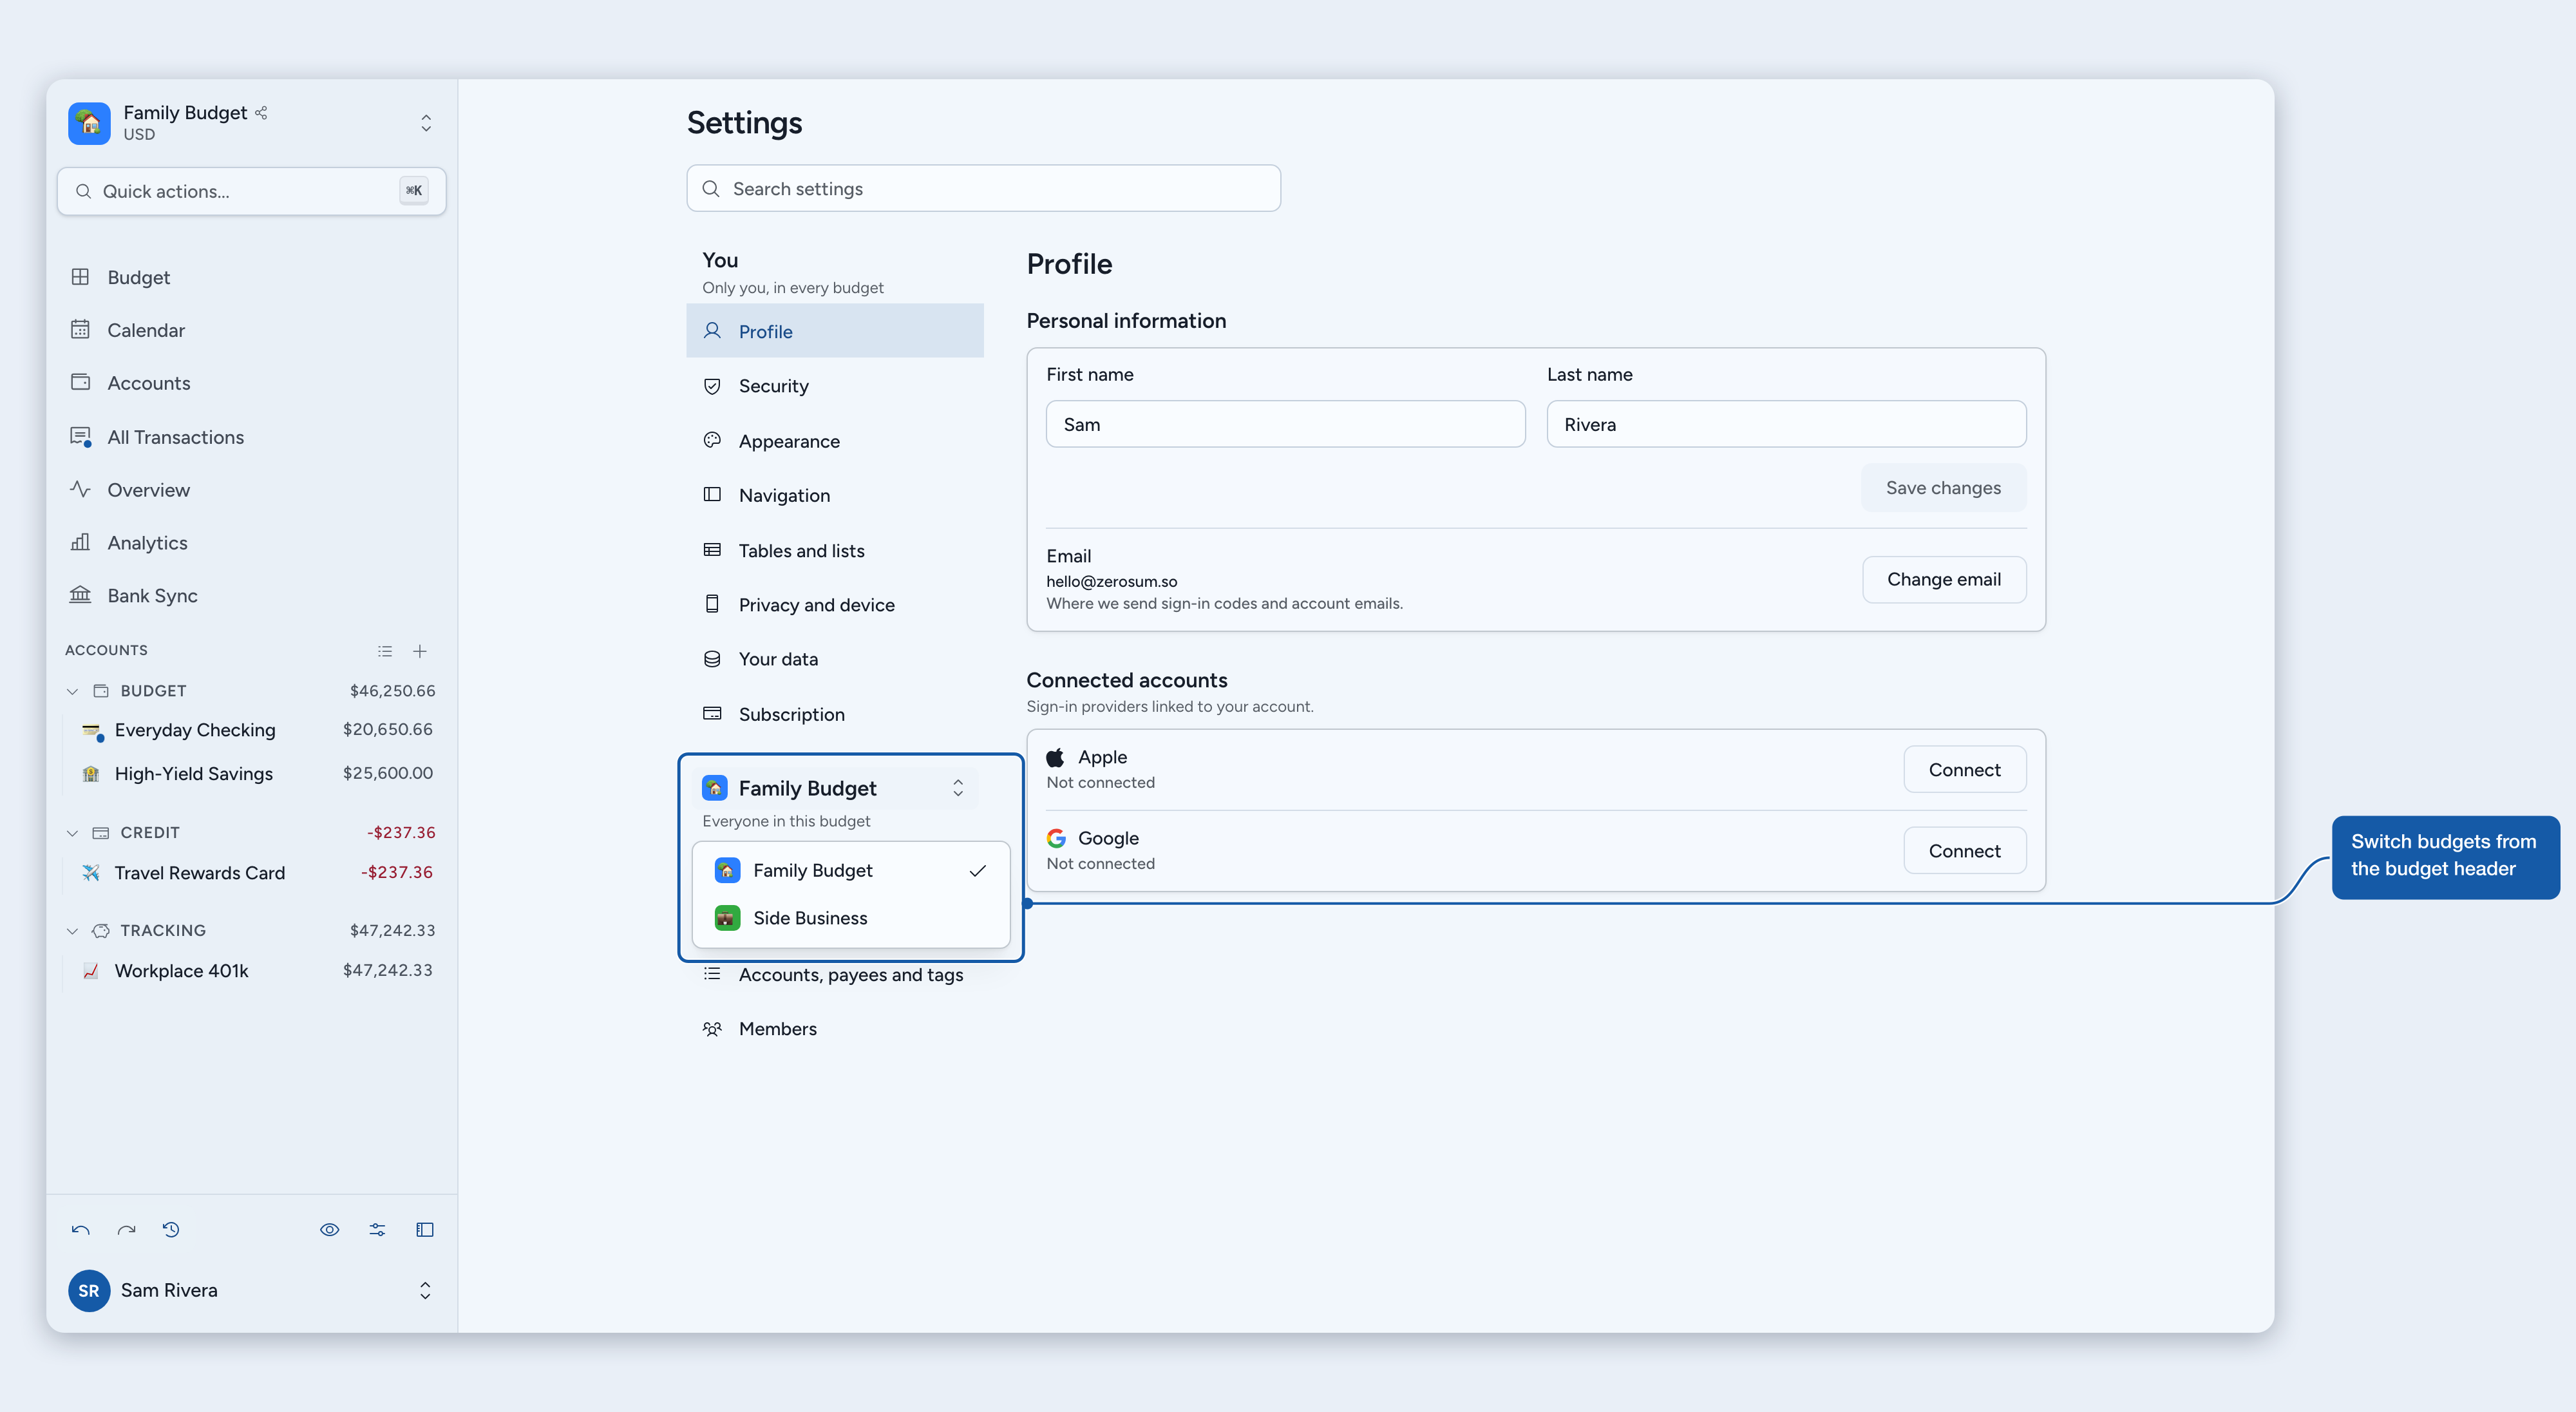Open Analytics in sidebar
The width and height of the screenshot is (2576, 1412).
coord(252,543)
